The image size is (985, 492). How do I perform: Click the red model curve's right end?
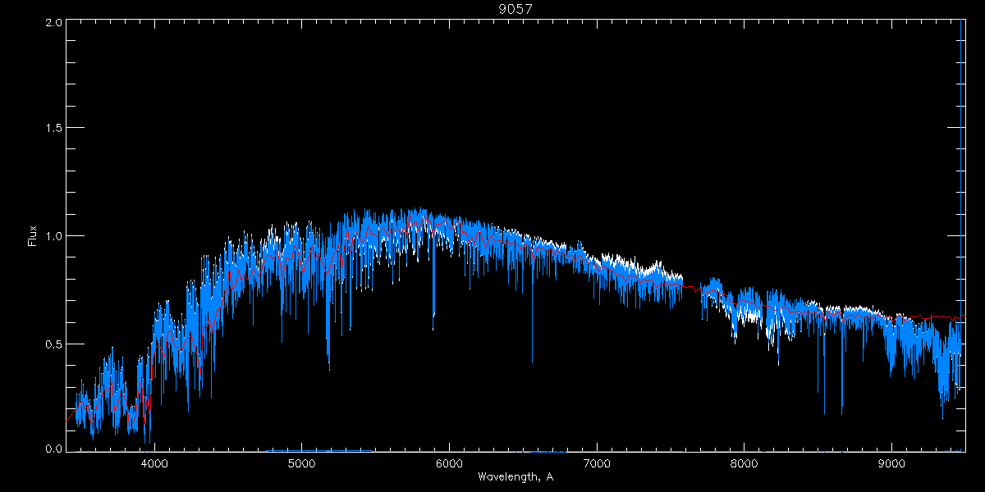(963, 316)
